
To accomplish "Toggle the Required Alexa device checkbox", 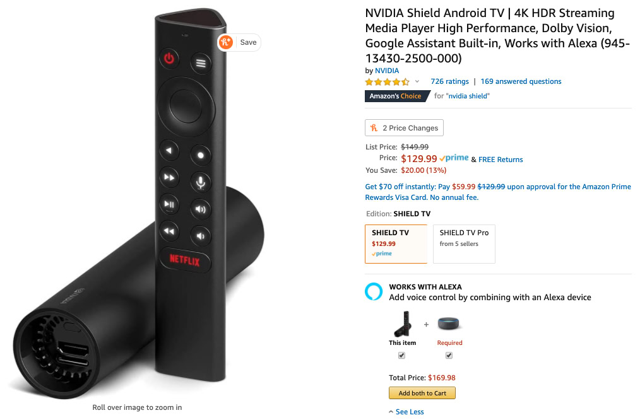I will 449,356.
